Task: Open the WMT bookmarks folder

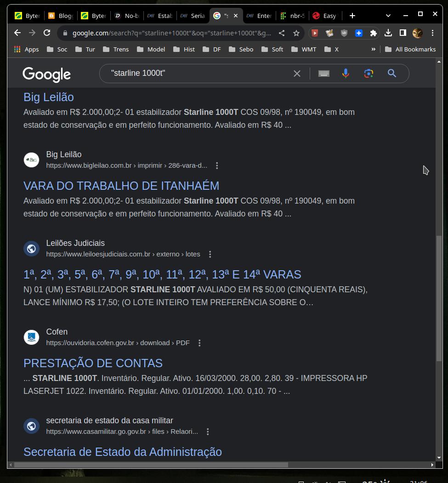Action: pyautogui.click(x=304, y=49)
